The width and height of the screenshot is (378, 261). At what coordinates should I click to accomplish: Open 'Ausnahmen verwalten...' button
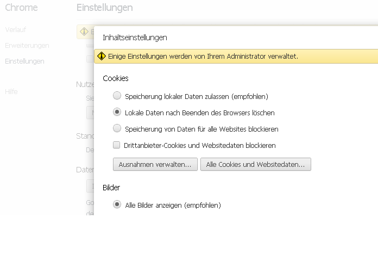tap(155, 164)
